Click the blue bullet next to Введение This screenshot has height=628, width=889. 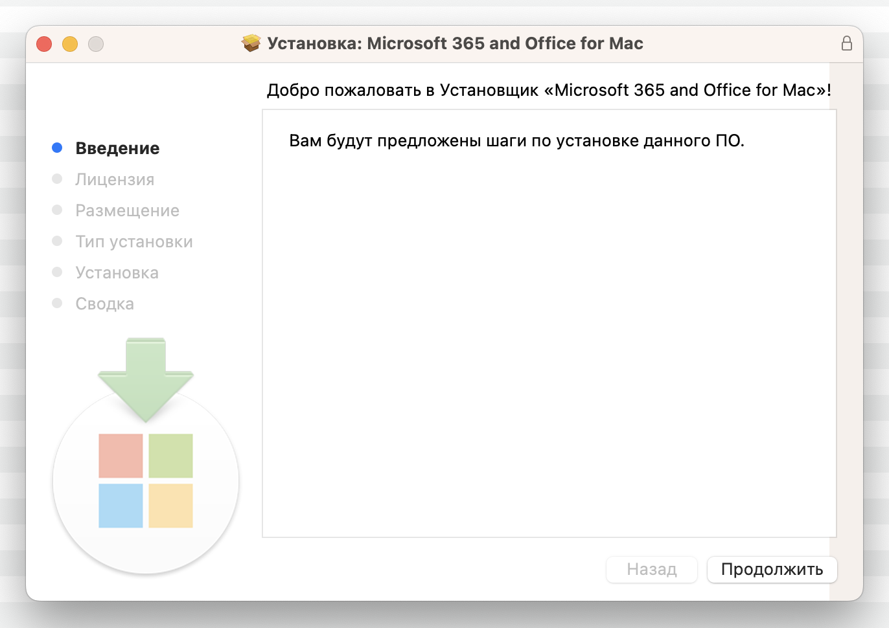[57, 148]
